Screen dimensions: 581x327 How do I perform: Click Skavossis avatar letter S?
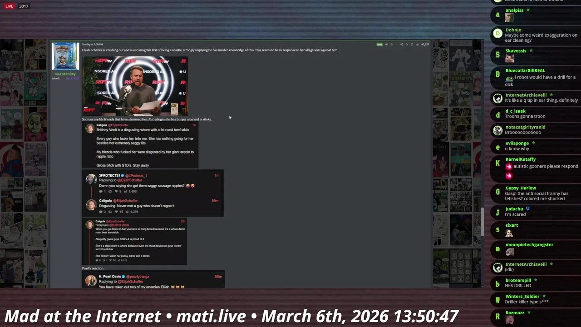point(497,54)
